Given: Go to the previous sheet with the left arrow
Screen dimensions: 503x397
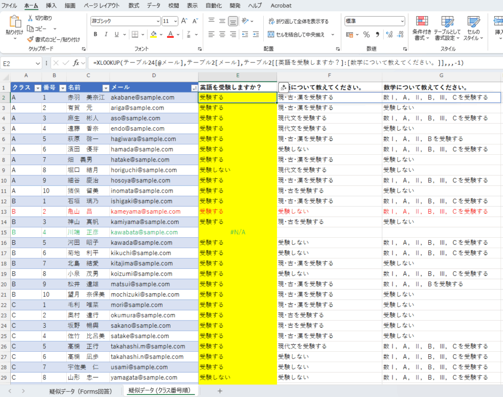Looking at the screenshot, I should tap(10, 391).
